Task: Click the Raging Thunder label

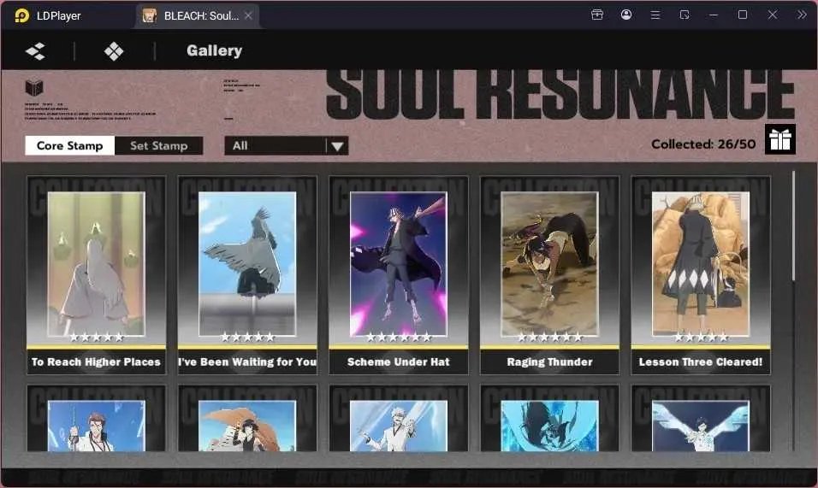Action: [x=549, y=362]
